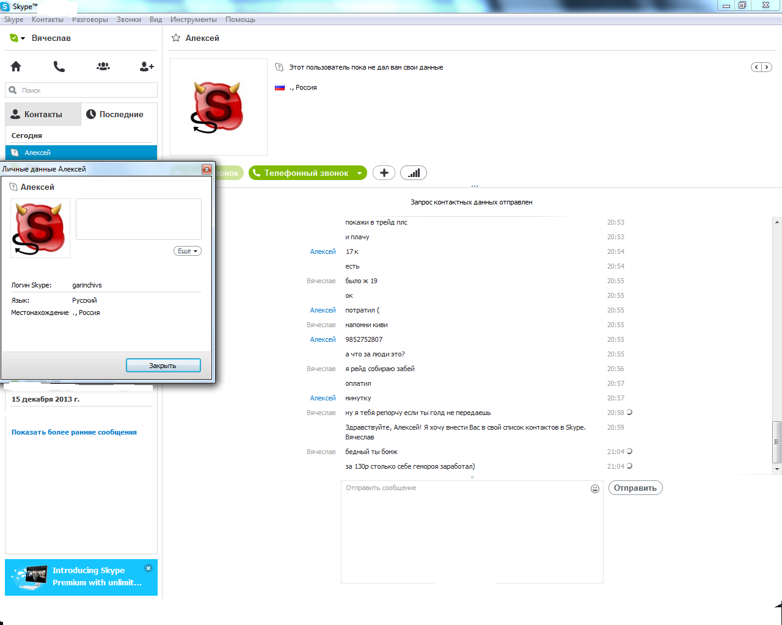The width and height of the screenshot is (782, 625).
Task: Click the green online status icon
Action: [x=14, y=38]
